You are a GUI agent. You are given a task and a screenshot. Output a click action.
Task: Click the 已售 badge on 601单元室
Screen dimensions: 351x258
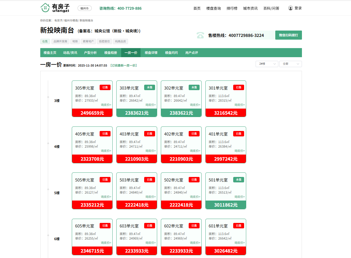239,226
